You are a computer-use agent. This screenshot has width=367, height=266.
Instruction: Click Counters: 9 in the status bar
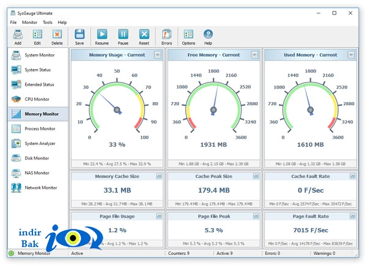pos(179,253)
